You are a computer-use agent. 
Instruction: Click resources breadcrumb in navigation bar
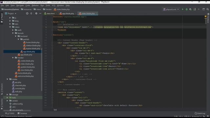[x=26, y=10]
